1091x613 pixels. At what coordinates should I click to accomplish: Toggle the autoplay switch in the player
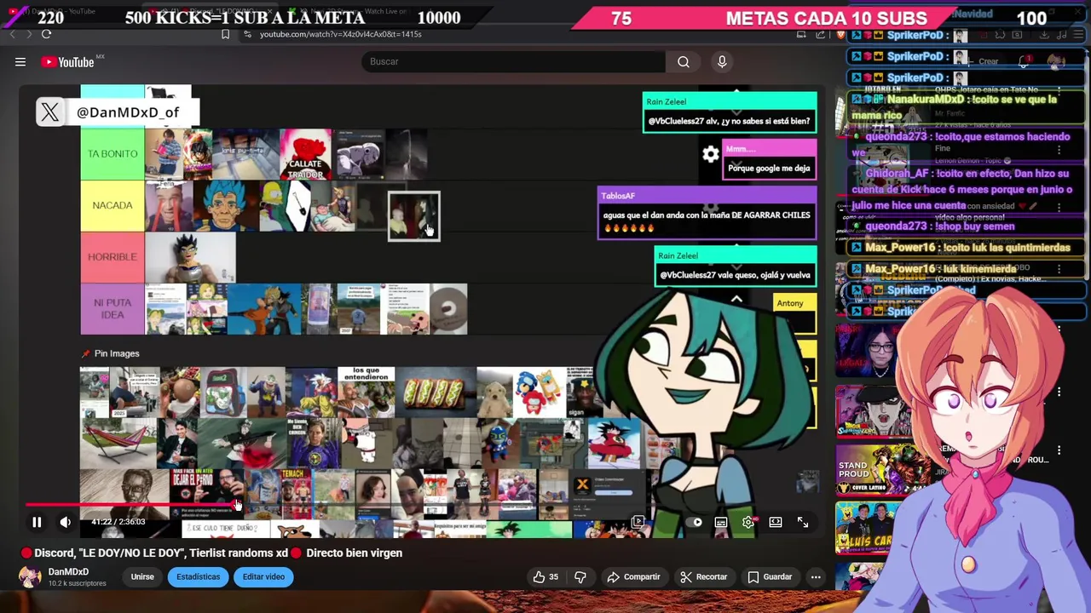point(696,522)
